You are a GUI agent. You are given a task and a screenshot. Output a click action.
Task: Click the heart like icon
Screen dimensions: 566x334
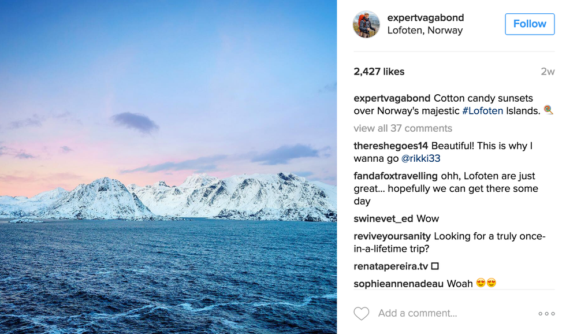coord(362,313)
